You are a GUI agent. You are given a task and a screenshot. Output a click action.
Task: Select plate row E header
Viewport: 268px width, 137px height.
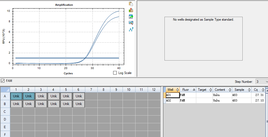pos(5,127)
